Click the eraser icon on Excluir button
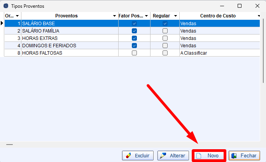This screenshot has height=162, width=266. (128, 155)
